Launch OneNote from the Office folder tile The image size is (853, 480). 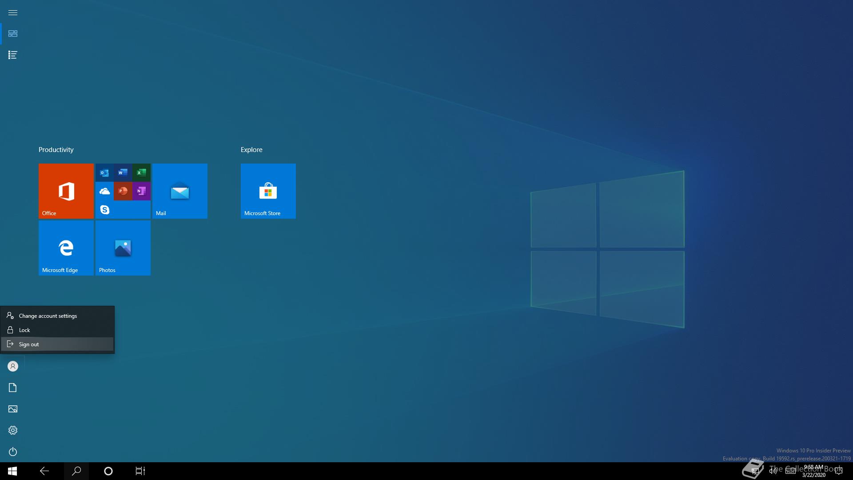[x=141, y=191]
